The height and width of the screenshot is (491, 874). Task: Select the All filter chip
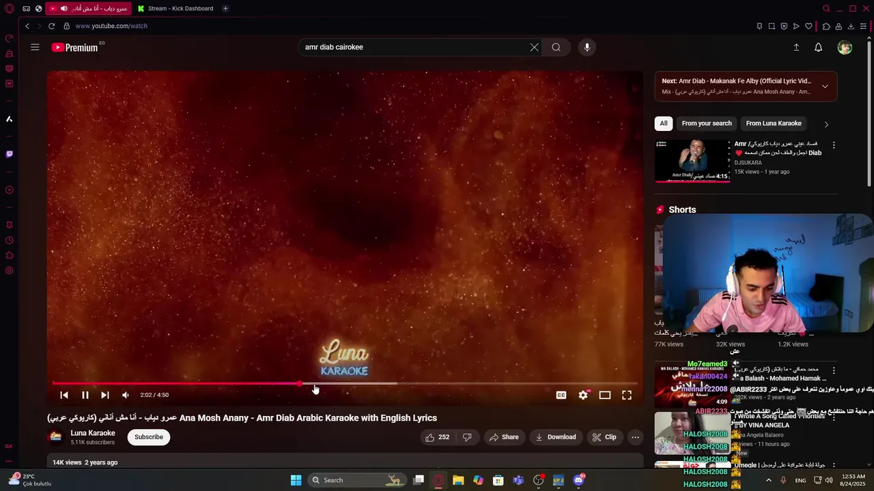pyautogui.click(x=664, y=123)
